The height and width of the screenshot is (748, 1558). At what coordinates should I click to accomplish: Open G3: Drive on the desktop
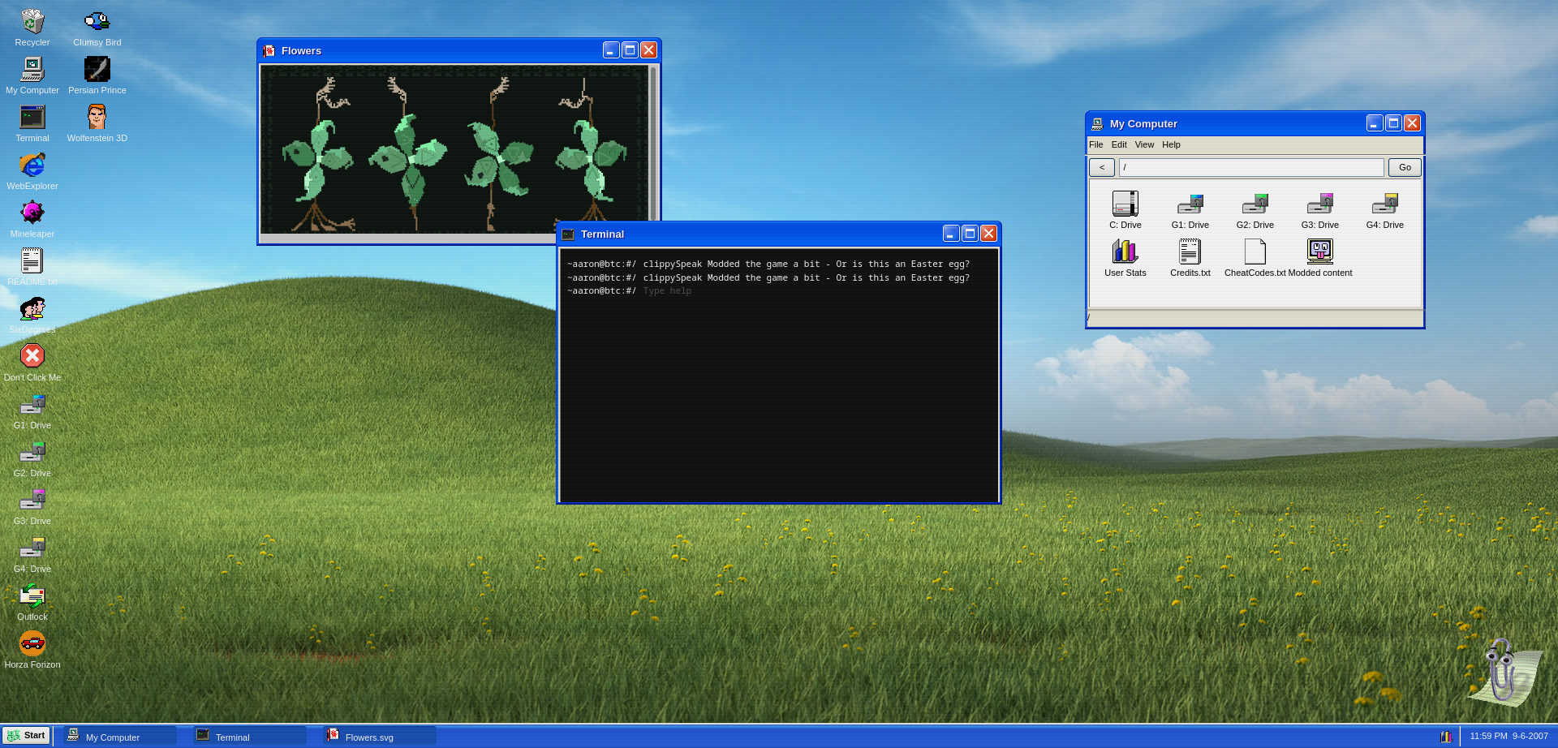point(32,506)
